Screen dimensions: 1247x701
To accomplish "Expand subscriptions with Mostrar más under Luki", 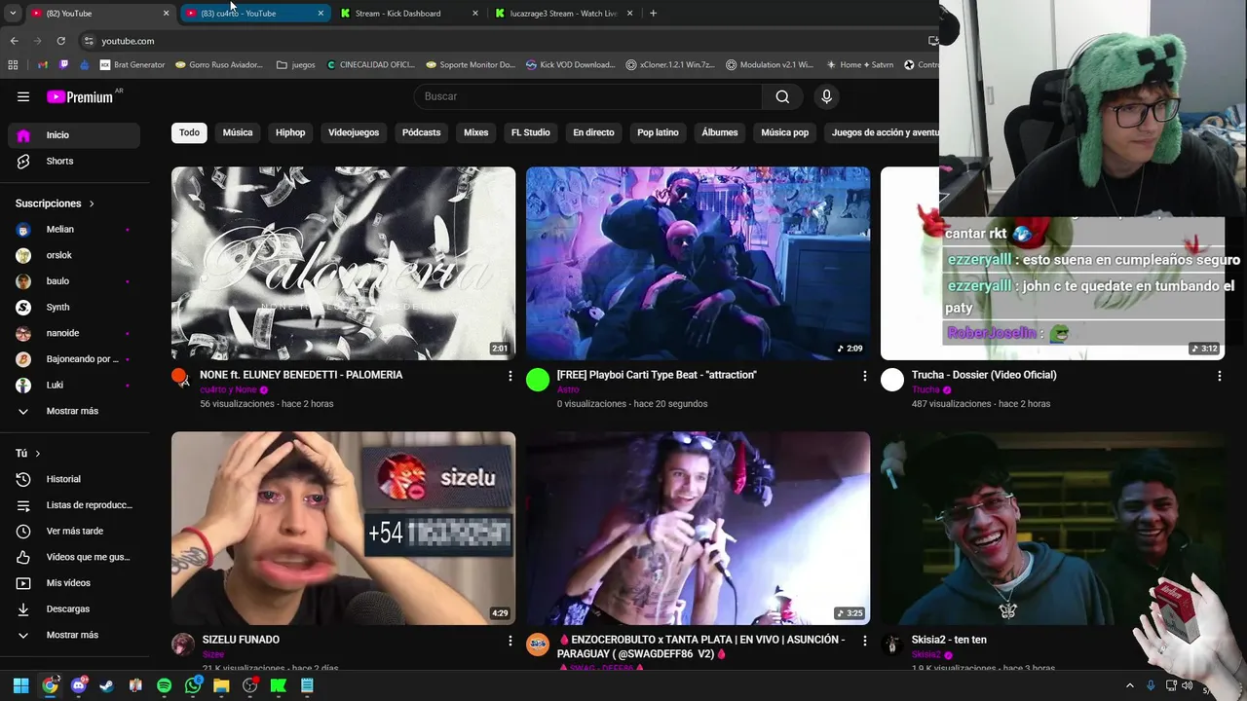I will (74, 411).
